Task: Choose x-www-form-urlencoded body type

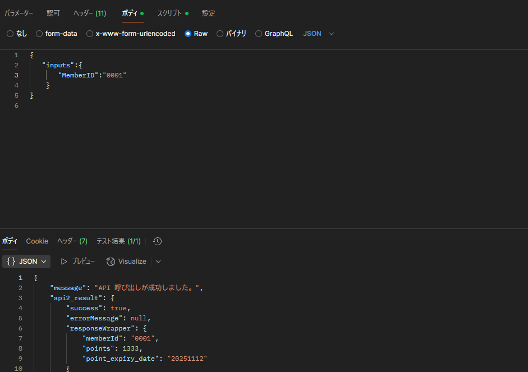Action: tap(90, 34)
